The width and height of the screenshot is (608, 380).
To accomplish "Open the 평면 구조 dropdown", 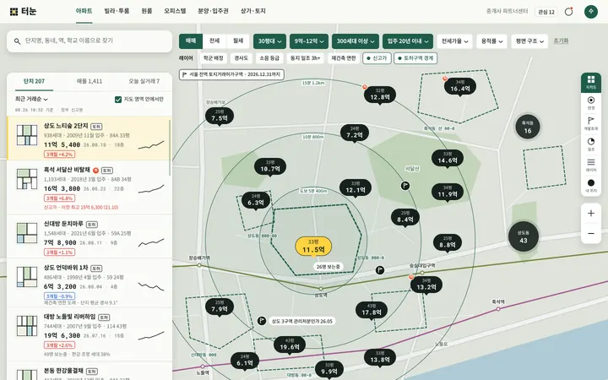I will click(x=529, y=41).
